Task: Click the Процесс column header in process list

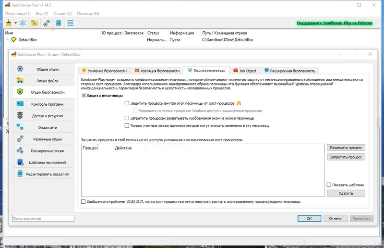Action: pyautogui.click(x=97, y=148)
